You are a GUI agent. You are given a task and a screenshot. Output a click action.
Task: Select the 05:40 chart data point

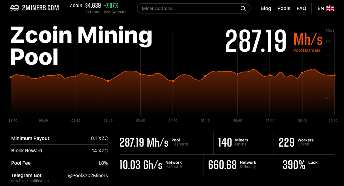tap(205, 76)
